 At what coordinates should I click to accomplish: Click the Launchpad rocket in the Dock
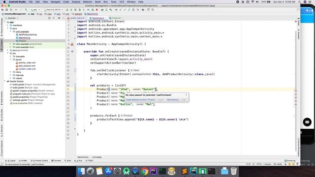pyautogui.click(x=90, y=171)
